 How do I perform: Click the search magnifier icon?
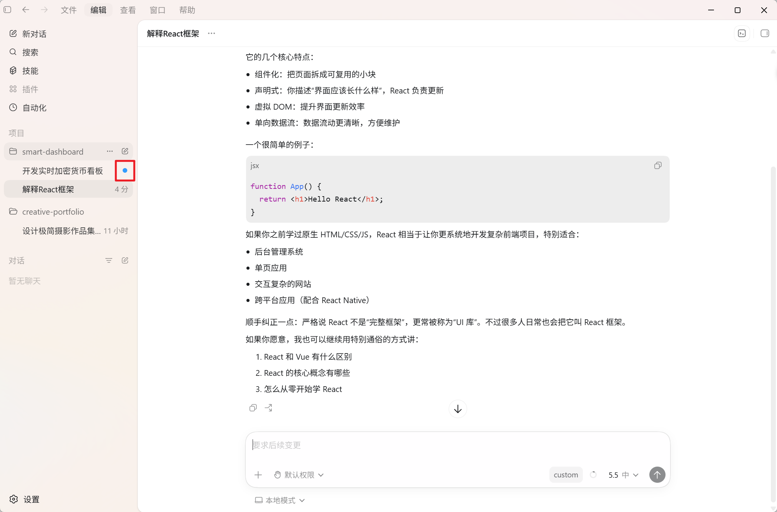[x=13, y=52]
